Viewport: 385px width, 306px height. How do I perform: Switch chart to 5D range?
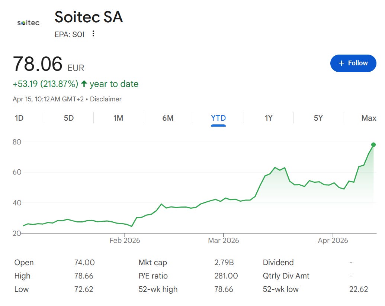click(69, 118)
